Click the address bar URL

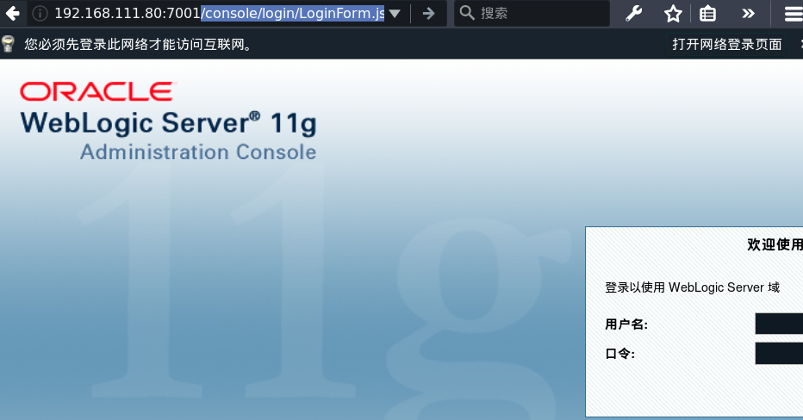215,13
